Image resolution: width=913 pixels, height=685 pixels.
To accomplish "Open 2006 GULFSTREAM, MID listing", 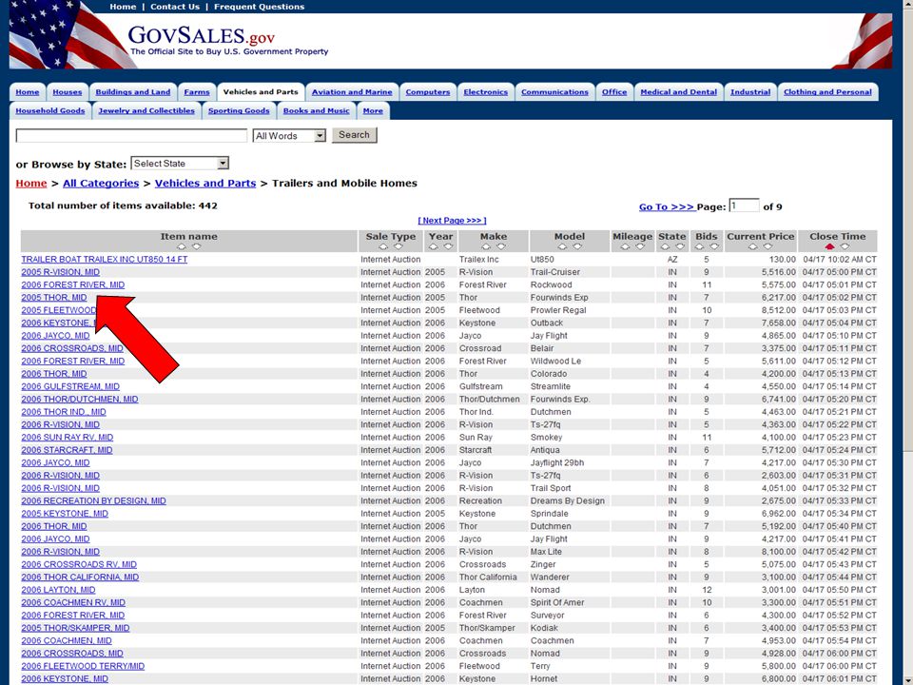I will pyautogui.click(x=70, y=386).
